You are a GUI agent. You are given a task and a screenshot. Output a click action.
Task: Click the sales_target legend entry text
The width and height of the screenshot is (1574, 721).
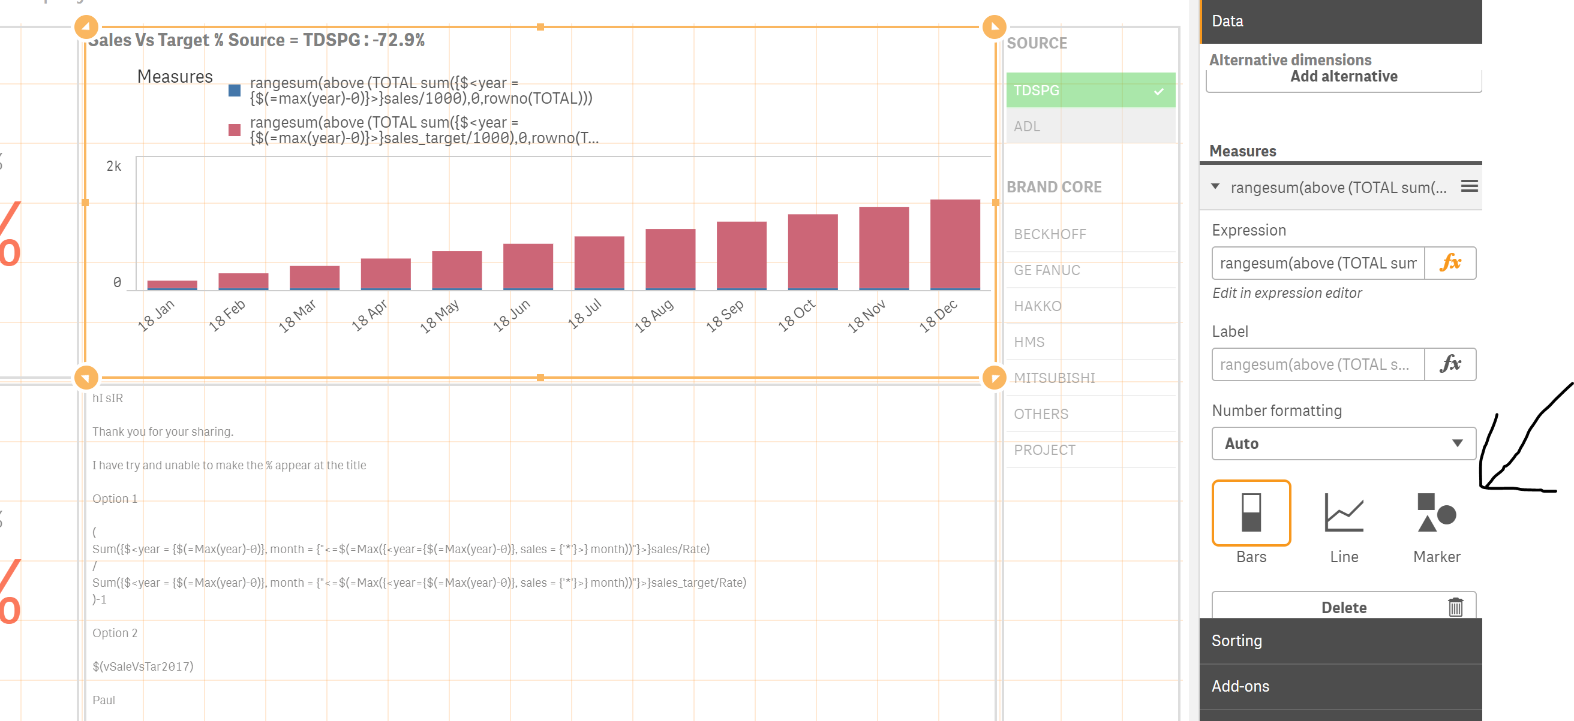(x=424, y=130)
